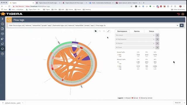The image size is (187, 105).
Task: Open the dashboard gauge icon in the sidebar
Action: click(x=2, y=24)
